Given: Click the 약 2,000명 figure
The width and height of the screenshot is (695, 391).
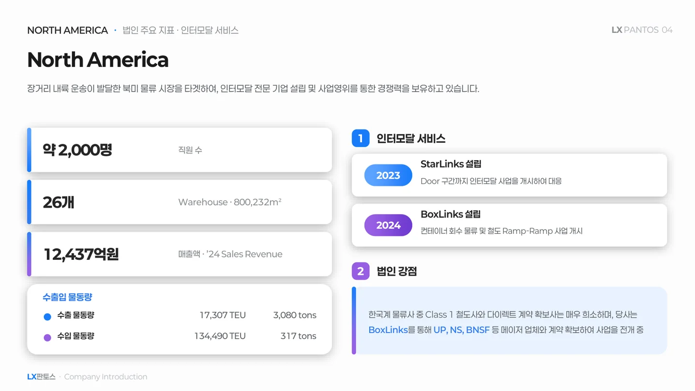Looking at the screenshot, I should tap(77, 150).
